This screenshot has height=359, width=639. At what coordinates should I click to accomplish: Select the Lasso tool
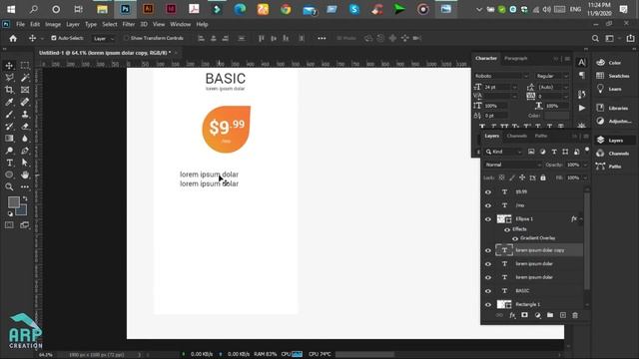point(9,78)
